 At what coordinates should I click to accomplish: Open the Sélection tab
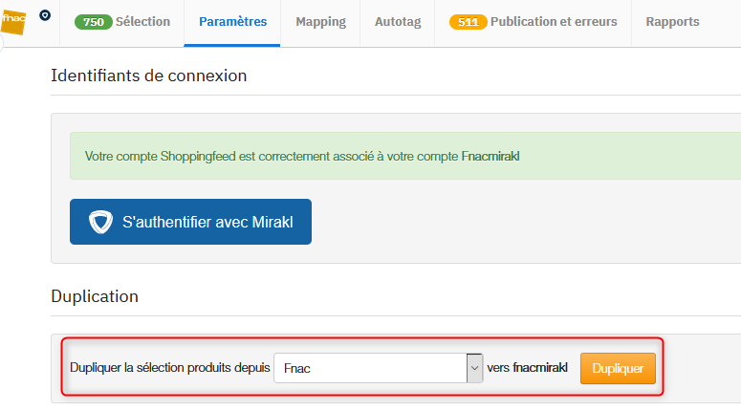coord(122,22)
